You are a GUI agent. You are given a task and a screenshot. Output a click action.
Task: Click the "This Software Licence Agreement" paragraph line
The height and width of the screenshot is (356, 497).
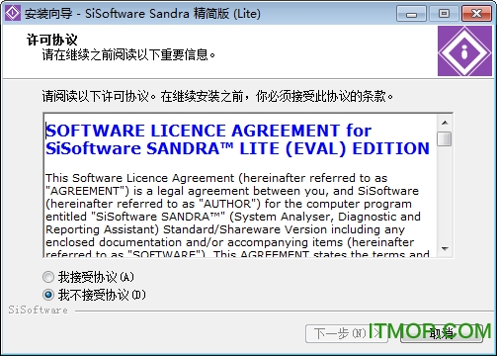216,178
